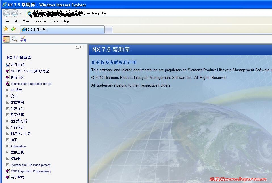272x183 pixels.
Task: Open the View menu
Action: 26,21
